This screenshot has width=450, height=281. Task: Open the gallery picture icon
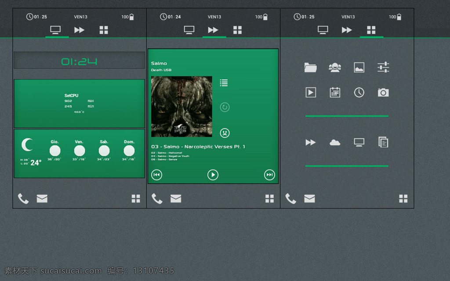coord(359,67)
